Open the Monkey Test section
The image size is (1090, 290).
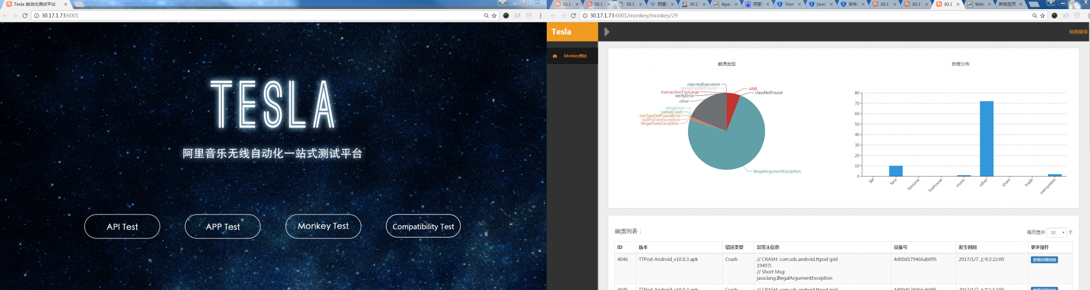tap(323, 226)
